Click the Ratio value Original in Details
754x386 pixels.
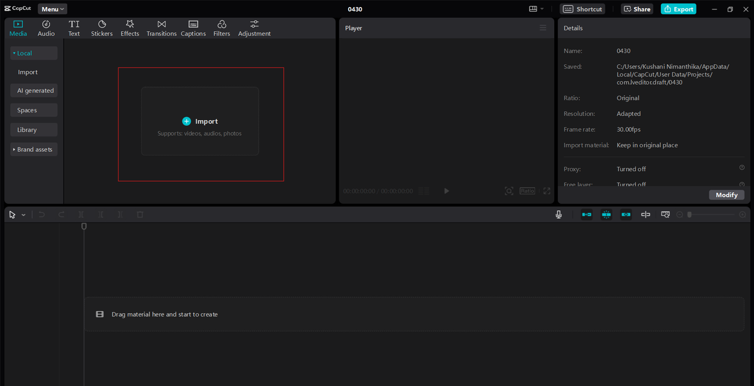(628, 98)
